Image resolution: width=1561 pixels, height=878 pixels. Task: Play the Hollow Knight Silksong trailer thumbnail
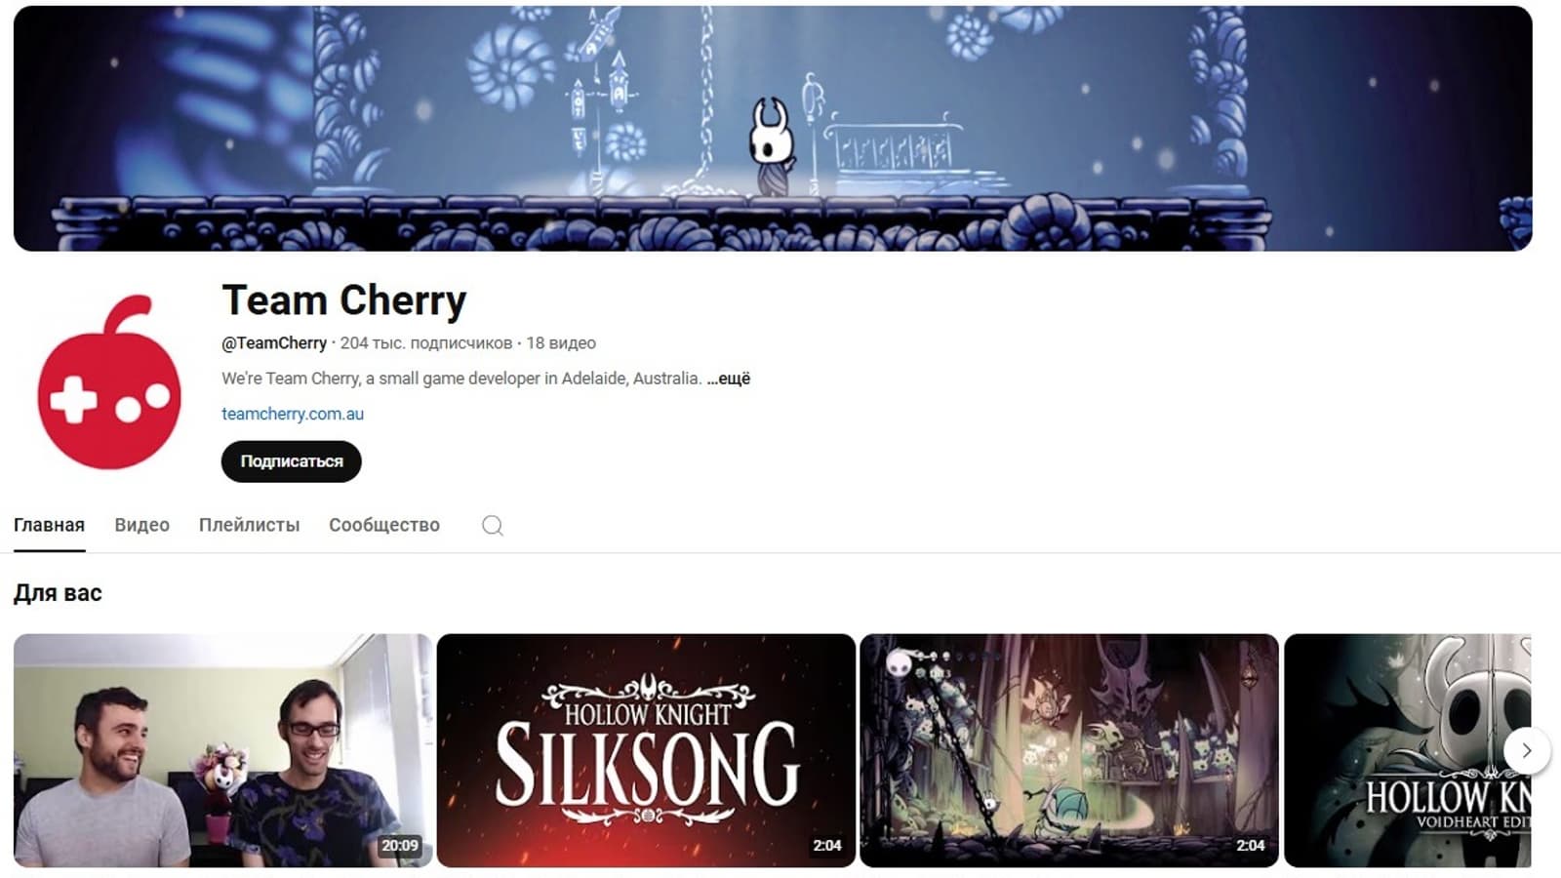[x=646, y=750]
